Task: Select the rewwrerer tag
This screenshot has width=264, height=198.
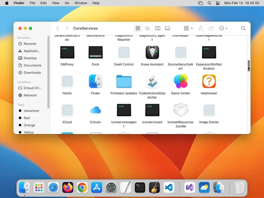Action: click(x=32, y=111)
